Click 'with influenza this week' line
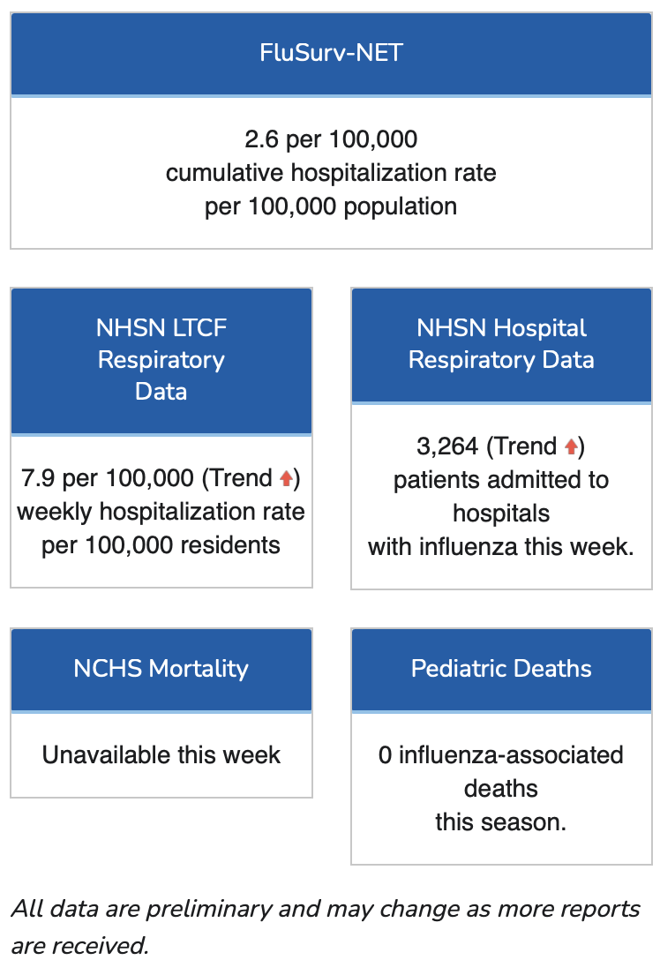This screenshot has height=960, width=660. click(x=501, y=547)
